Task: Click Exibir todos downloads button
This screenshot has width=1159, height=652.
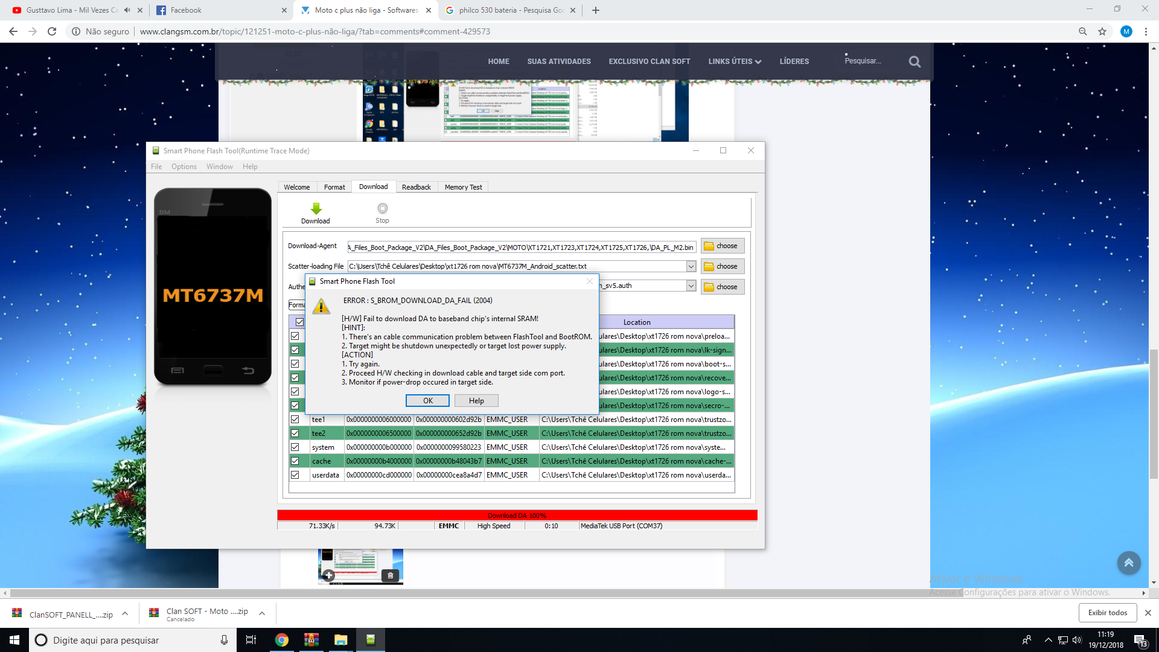Action: click(1108, 613)
